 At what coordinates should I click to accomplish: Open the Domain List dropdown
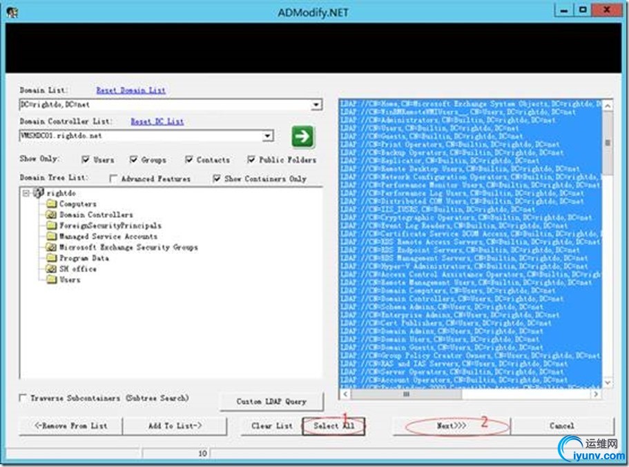(316, 105)
